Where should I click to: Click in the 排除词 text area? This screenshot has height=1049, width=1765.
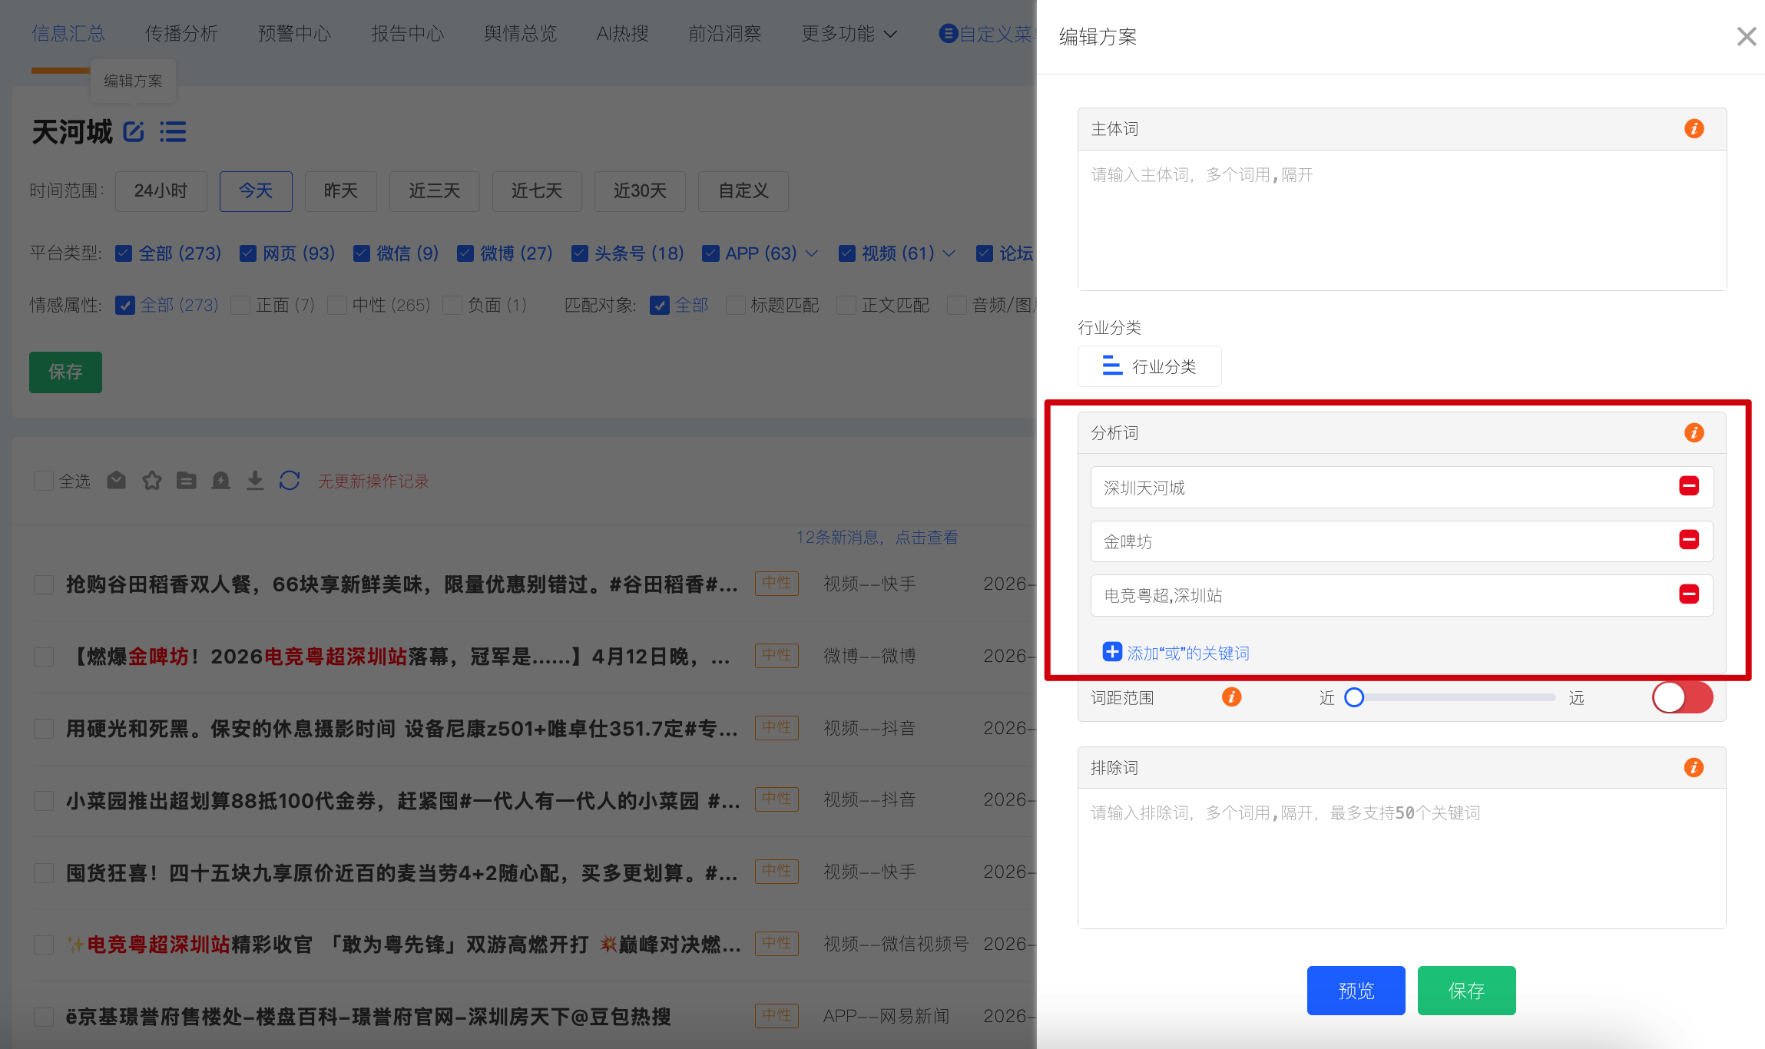coord(1402,859)
